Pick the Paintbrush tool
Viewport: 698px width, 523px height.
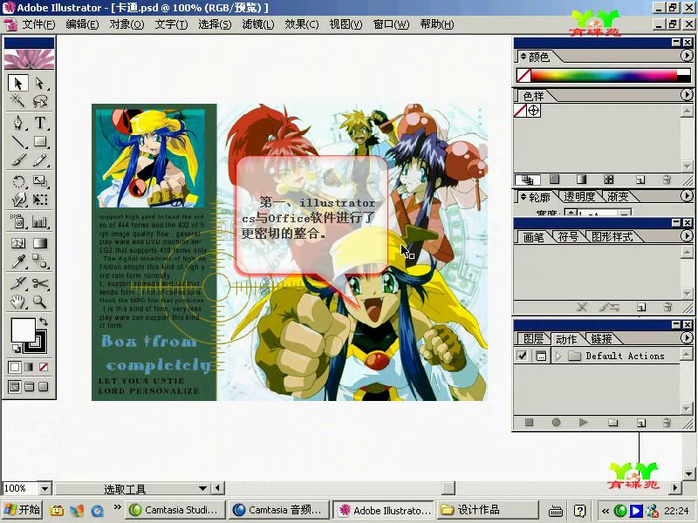[x=17, y=160]
